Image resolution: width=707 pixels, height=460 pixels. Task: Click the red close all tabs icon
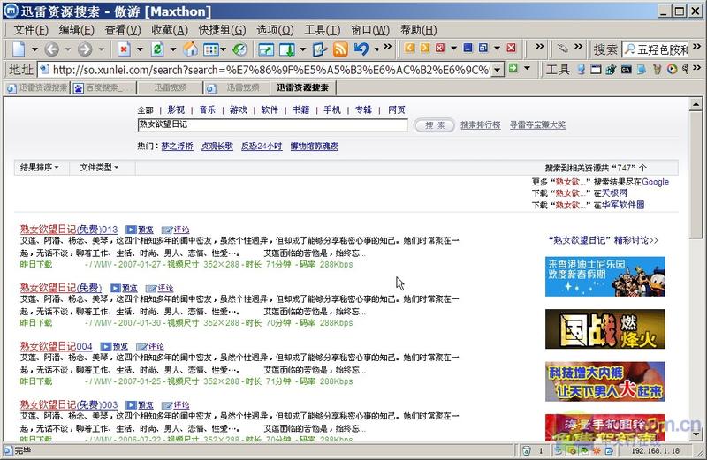coord(512,48)
